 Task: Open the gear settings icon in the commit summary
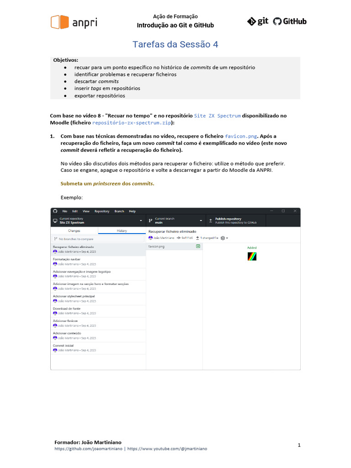coord(223,238)
